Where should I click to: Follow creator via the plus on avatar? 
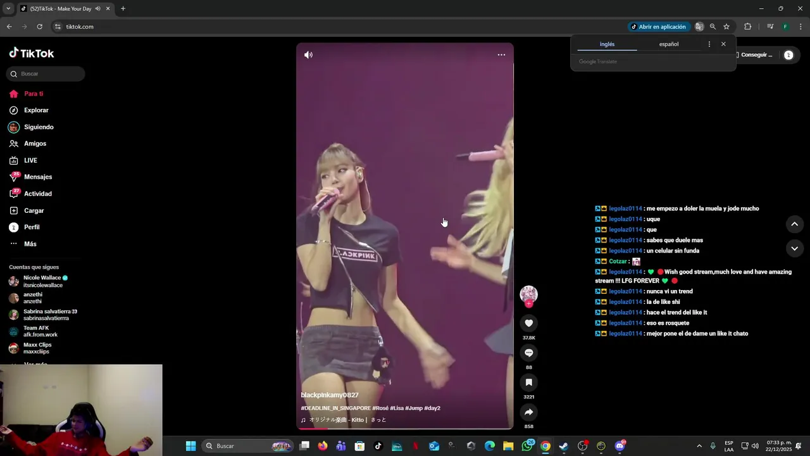pyautogui.click(x=529, y=304)
